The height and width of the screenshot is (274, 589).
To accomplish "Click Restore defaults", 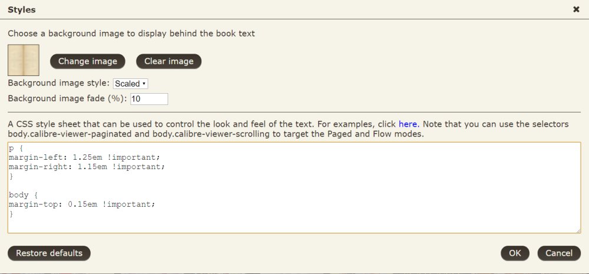I will coord(49,253).
